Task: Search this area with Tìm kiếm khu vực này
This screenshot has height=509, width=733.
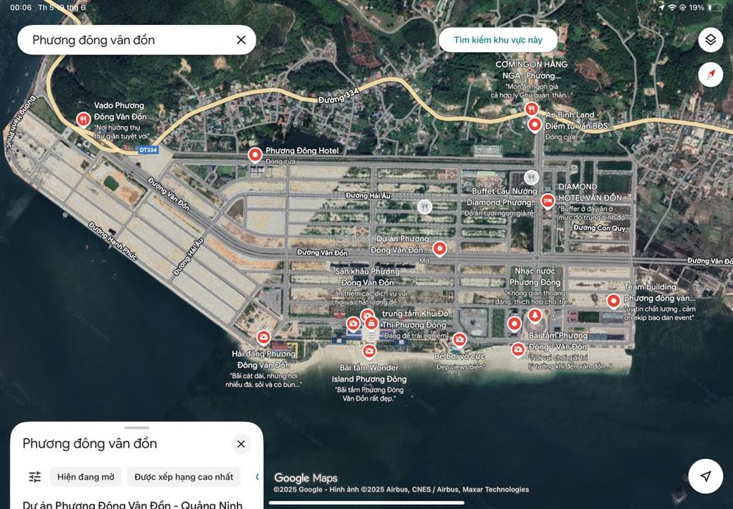Action: pyautogui.click(x=498, y=39)
